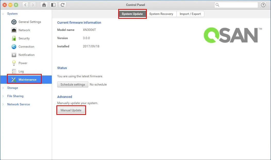Open the help question mark icon
This screenshot has width=271, height=160.
point(263,5)
